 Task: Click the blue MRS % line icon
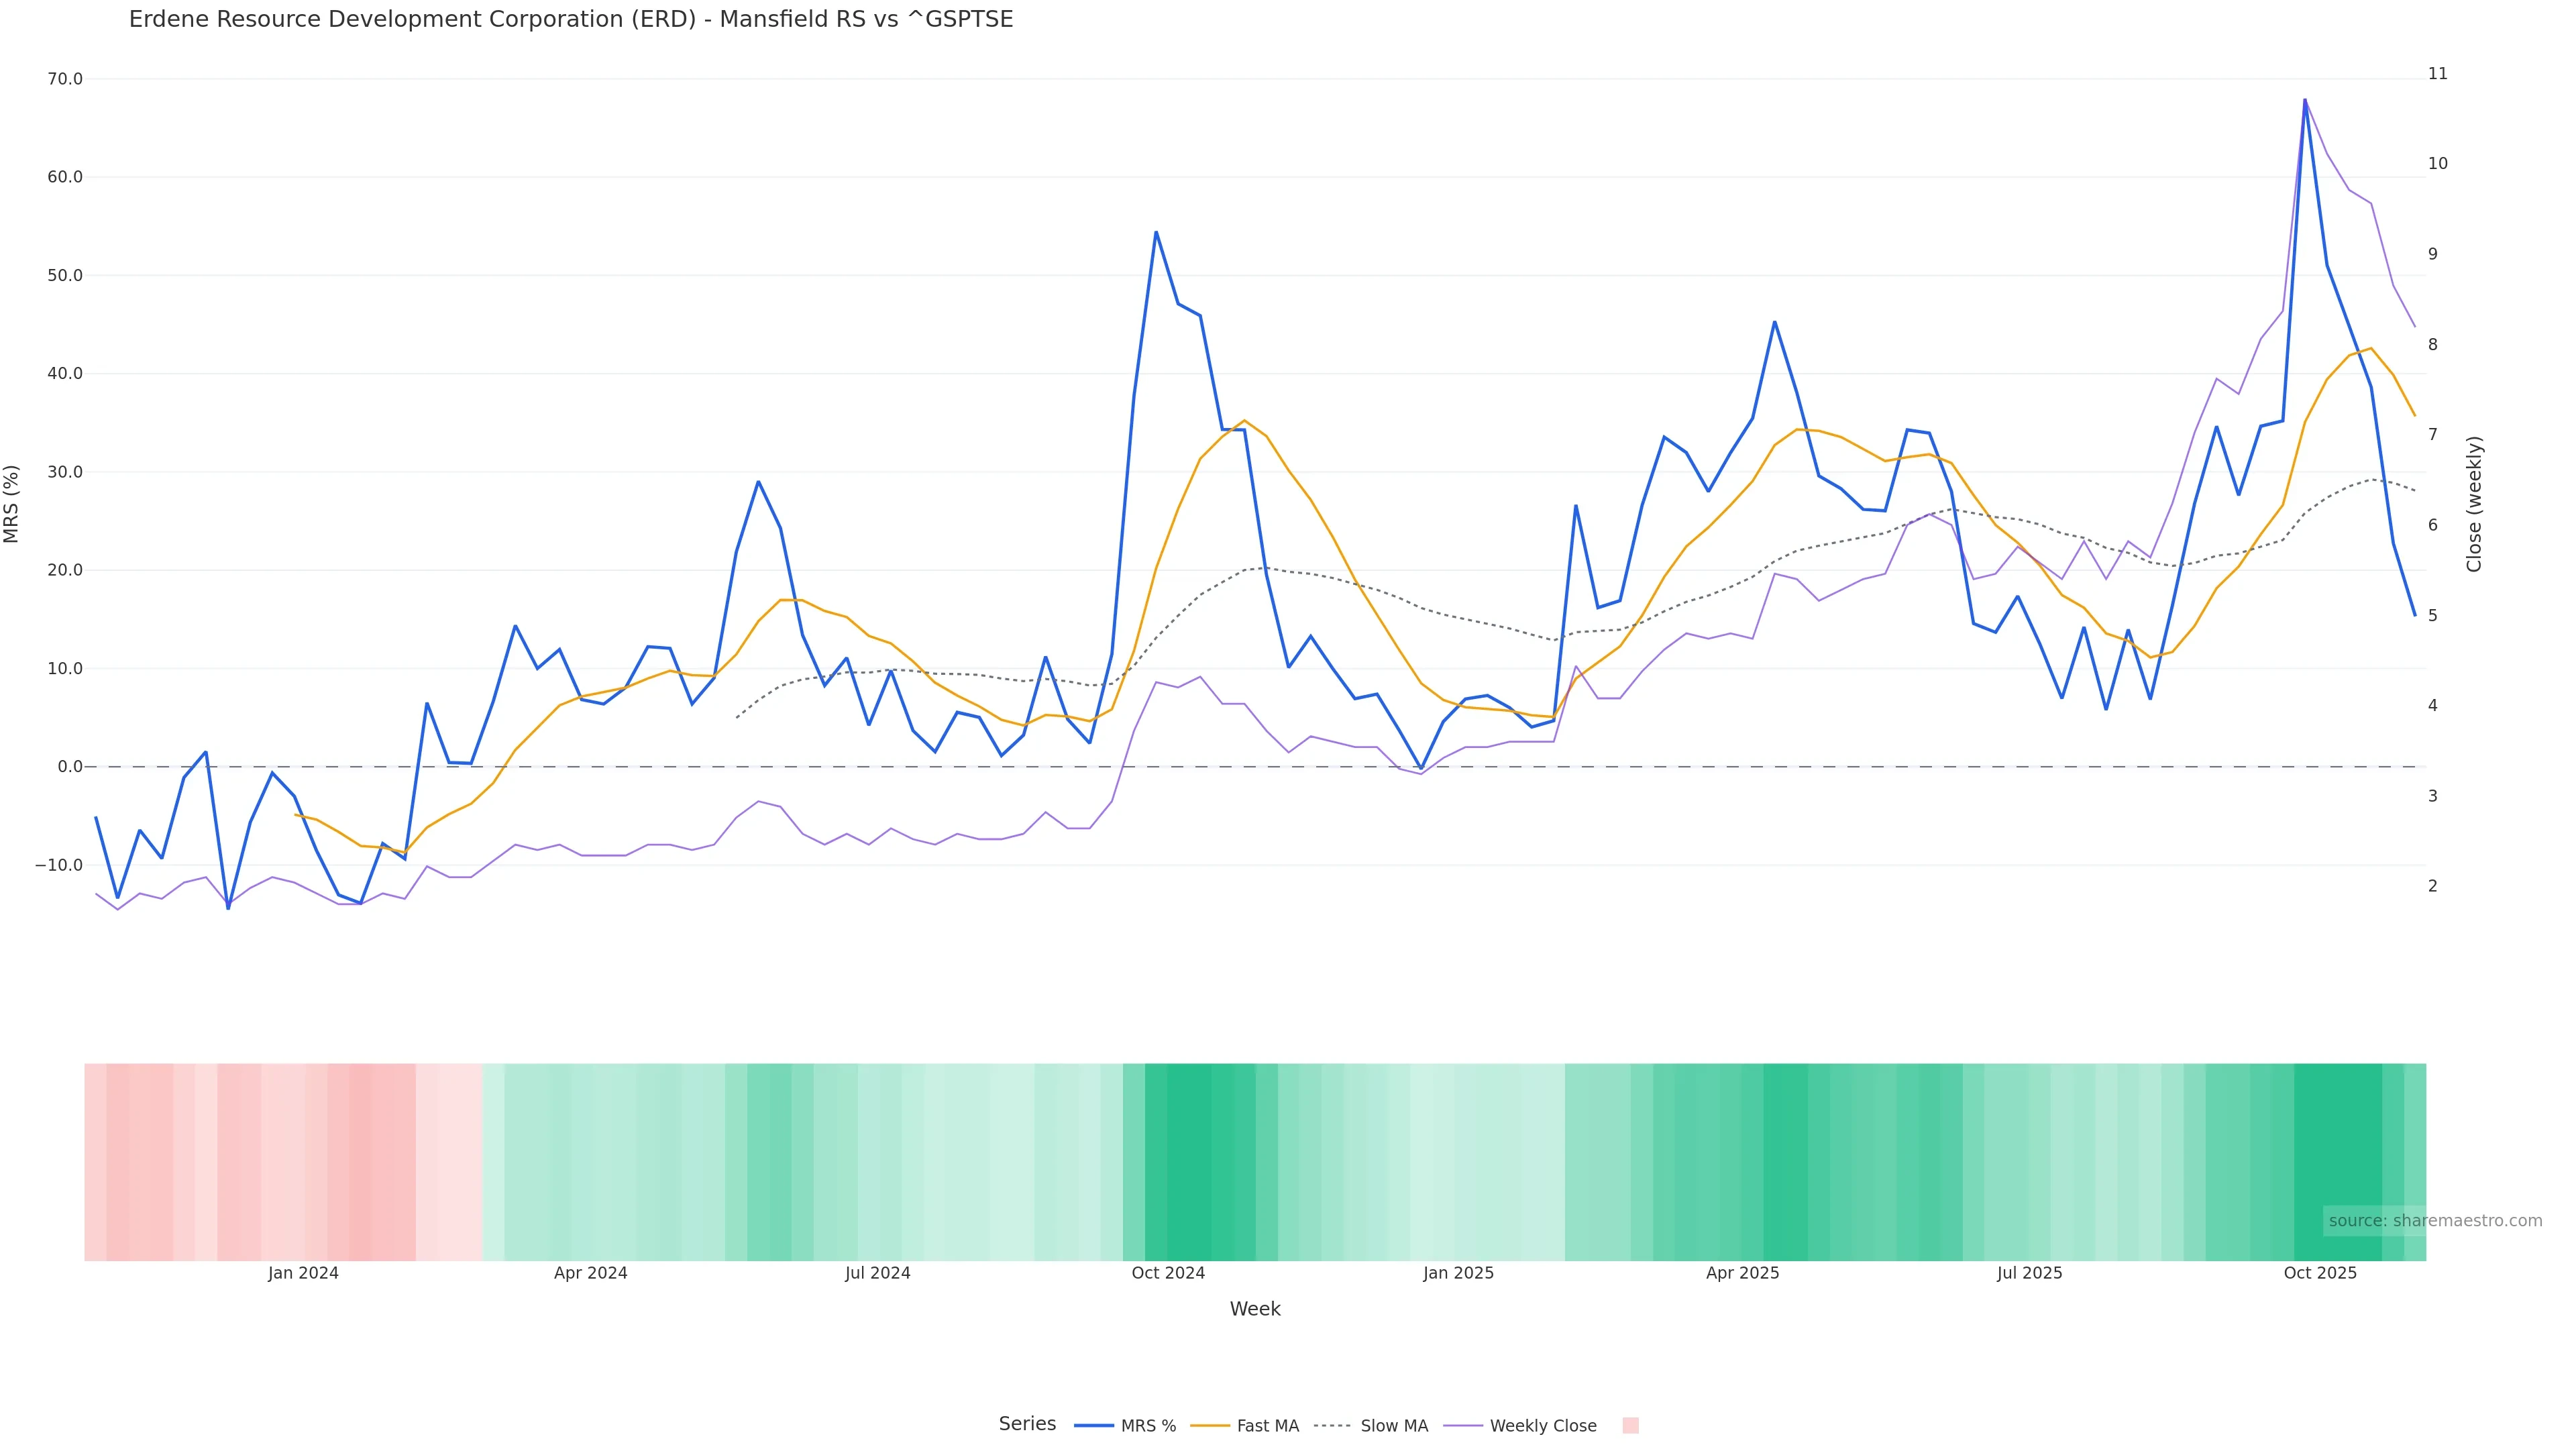[1094, 1426]
